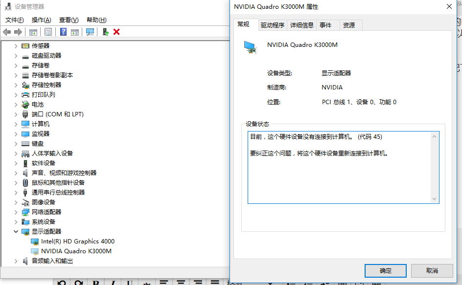462x285 pixels.
Task: Click the Back arrow toolbar icon
Action: (x=7, y=32)
